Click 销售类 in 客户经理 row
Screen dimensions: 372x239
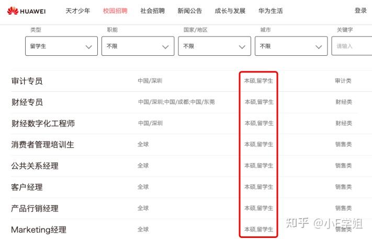(343, 187)
